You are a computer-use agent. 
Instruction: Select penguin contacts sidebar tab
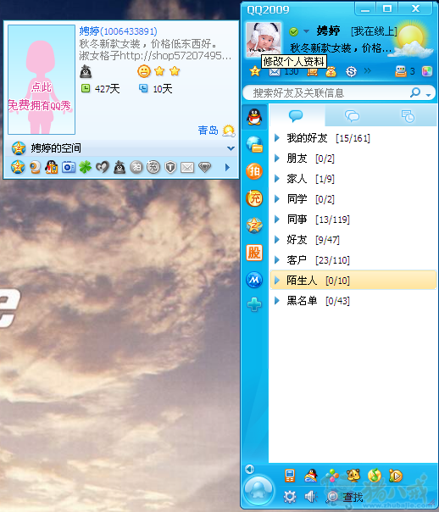pos(254,117)
